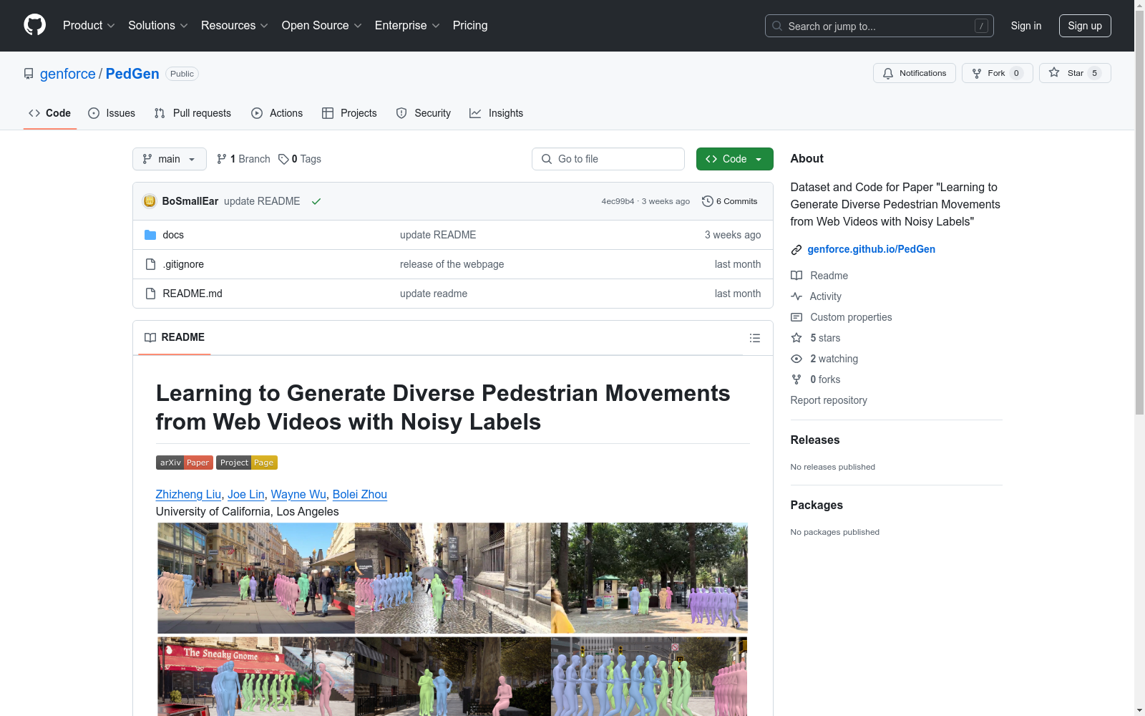Open the Bolei Zhou author link
1145x716 pixels.
click(360, 494)
